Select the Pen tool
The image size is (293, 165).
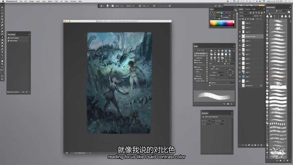[2, 49]
